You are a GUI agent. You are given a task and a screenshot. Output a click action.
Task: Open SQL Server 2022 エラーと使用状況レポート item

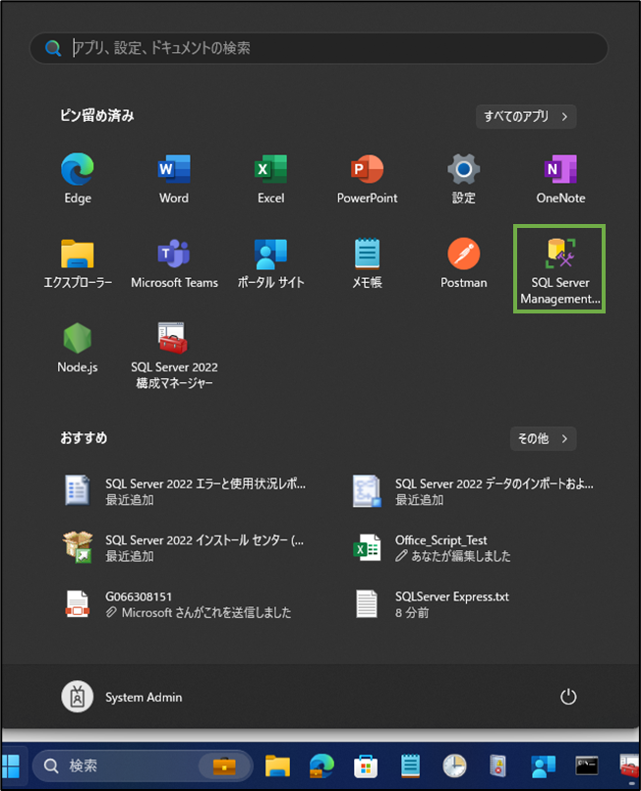point(185,491)
